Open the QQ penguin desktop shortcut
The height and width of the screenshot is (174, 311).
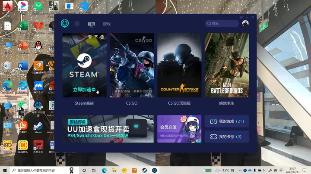(38, 48)
